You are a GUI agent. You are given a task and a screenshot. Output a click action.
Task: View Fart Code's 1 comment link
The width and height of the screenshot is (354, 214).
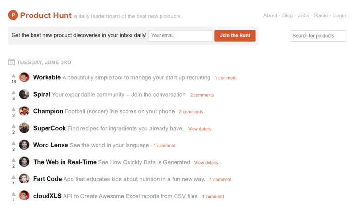[221, 179]
